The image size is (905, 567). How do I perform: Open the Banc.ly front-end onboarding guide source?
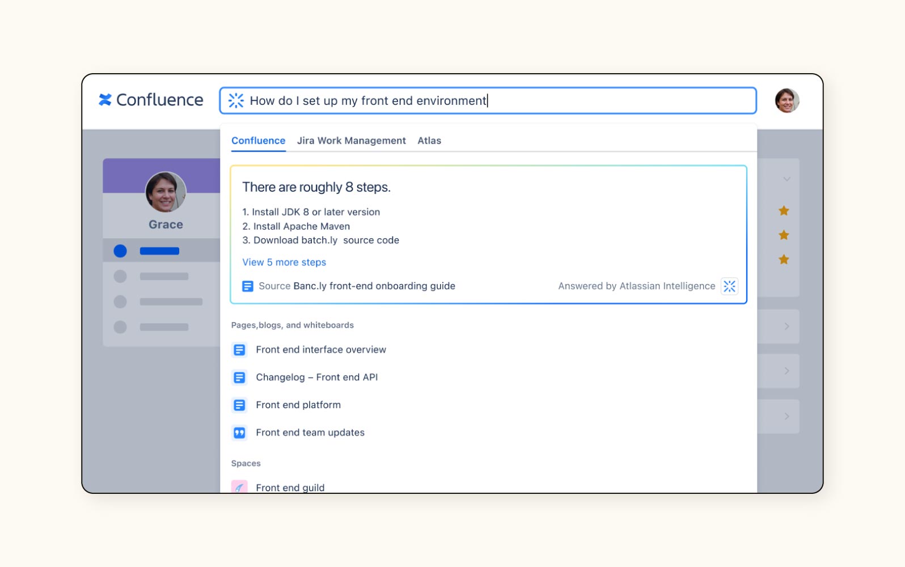374,286
